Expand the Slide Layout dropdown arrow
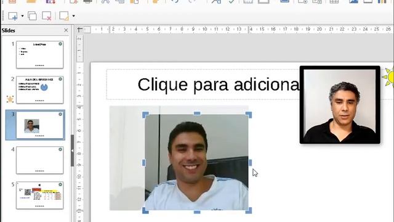 (74, 16)
